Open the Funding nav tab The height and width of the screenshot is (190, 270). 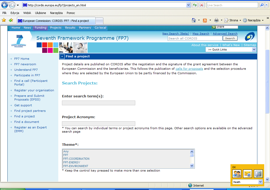pyautogui.click(x=40, y=28)
